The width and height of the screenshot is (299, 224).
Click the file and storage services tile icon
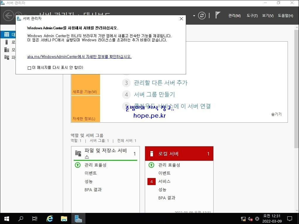click(x=78, y=153)
